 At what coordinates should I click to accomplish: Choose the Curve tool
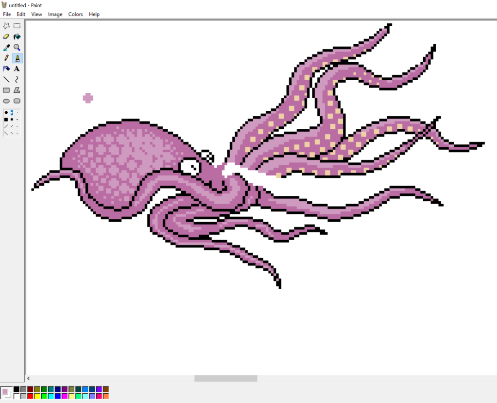pyautogui.click(x=17, y=79)
